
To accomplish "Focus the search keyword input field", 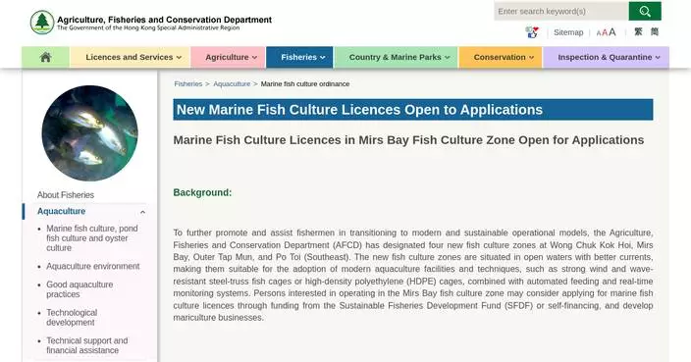I will (x=561, y=11).
